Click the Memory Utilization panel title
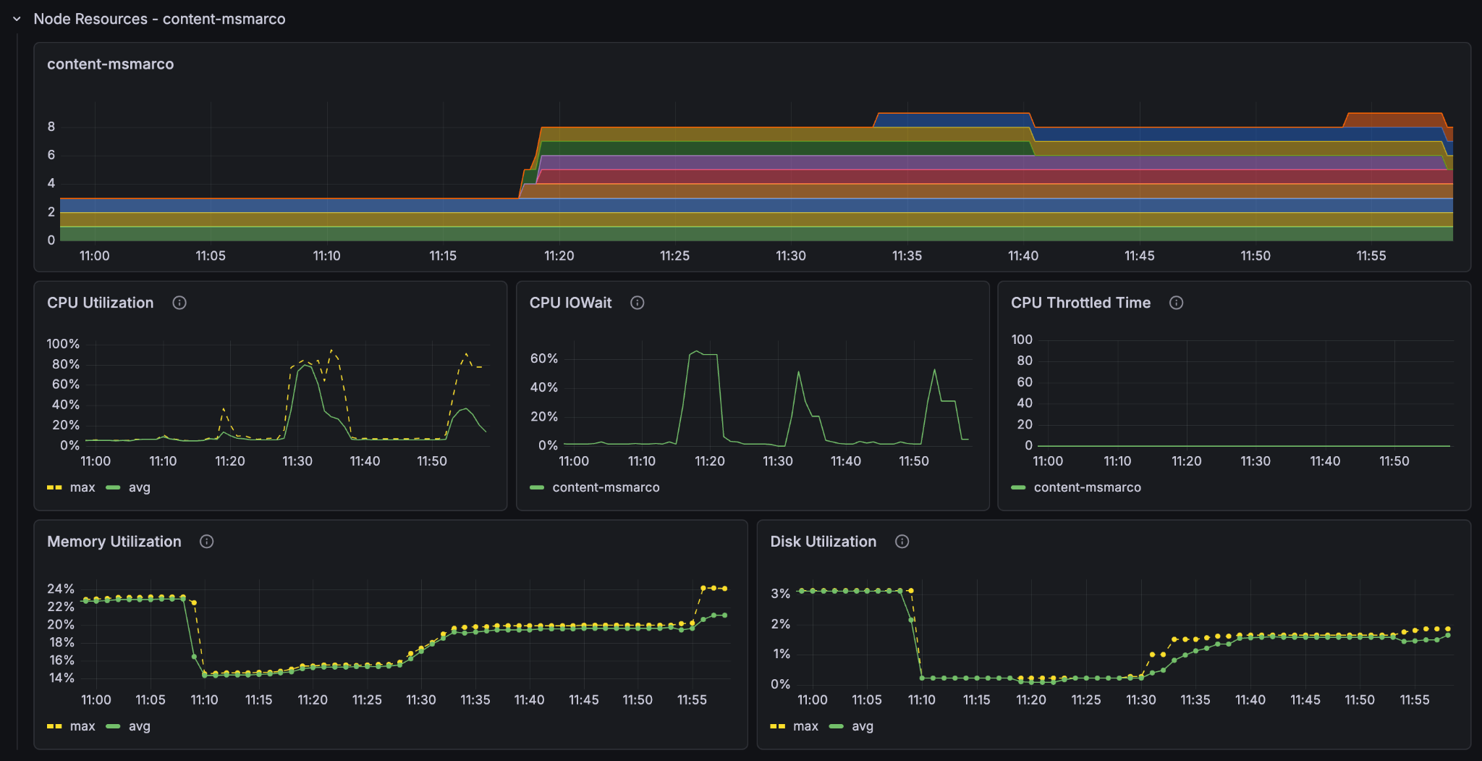Viewport: 1482px width, 761px height. click(x=114, y=541)
